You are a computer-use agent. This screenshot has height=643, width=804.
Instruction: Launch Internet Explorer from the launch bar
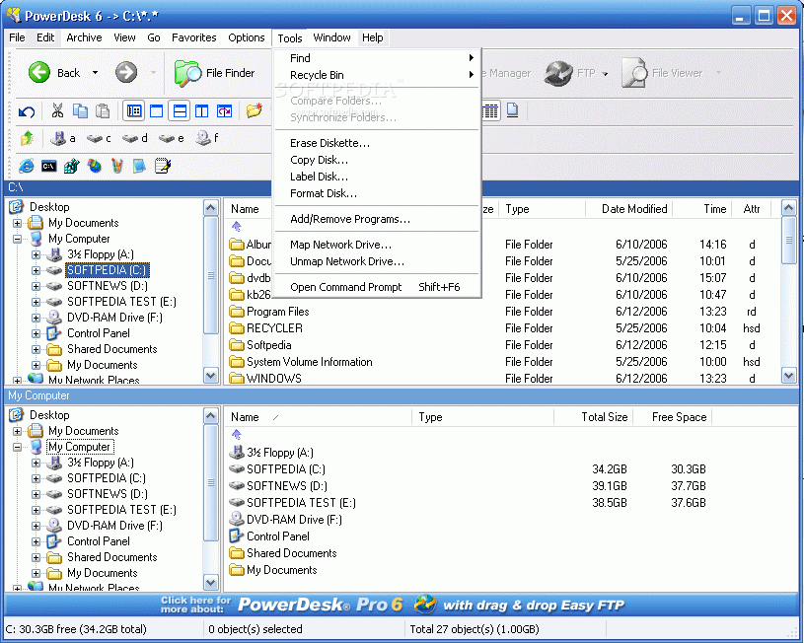[27, 166]
